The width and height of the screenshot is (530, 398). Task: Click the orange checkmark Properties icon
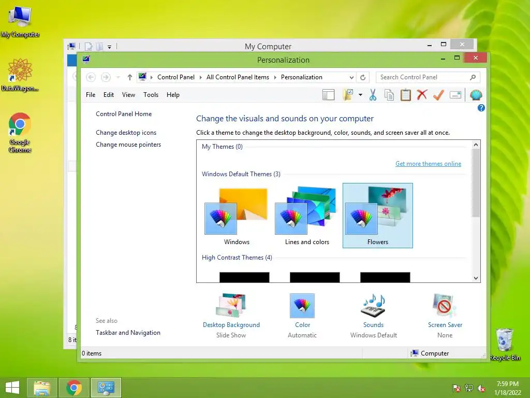click(438, 95)
